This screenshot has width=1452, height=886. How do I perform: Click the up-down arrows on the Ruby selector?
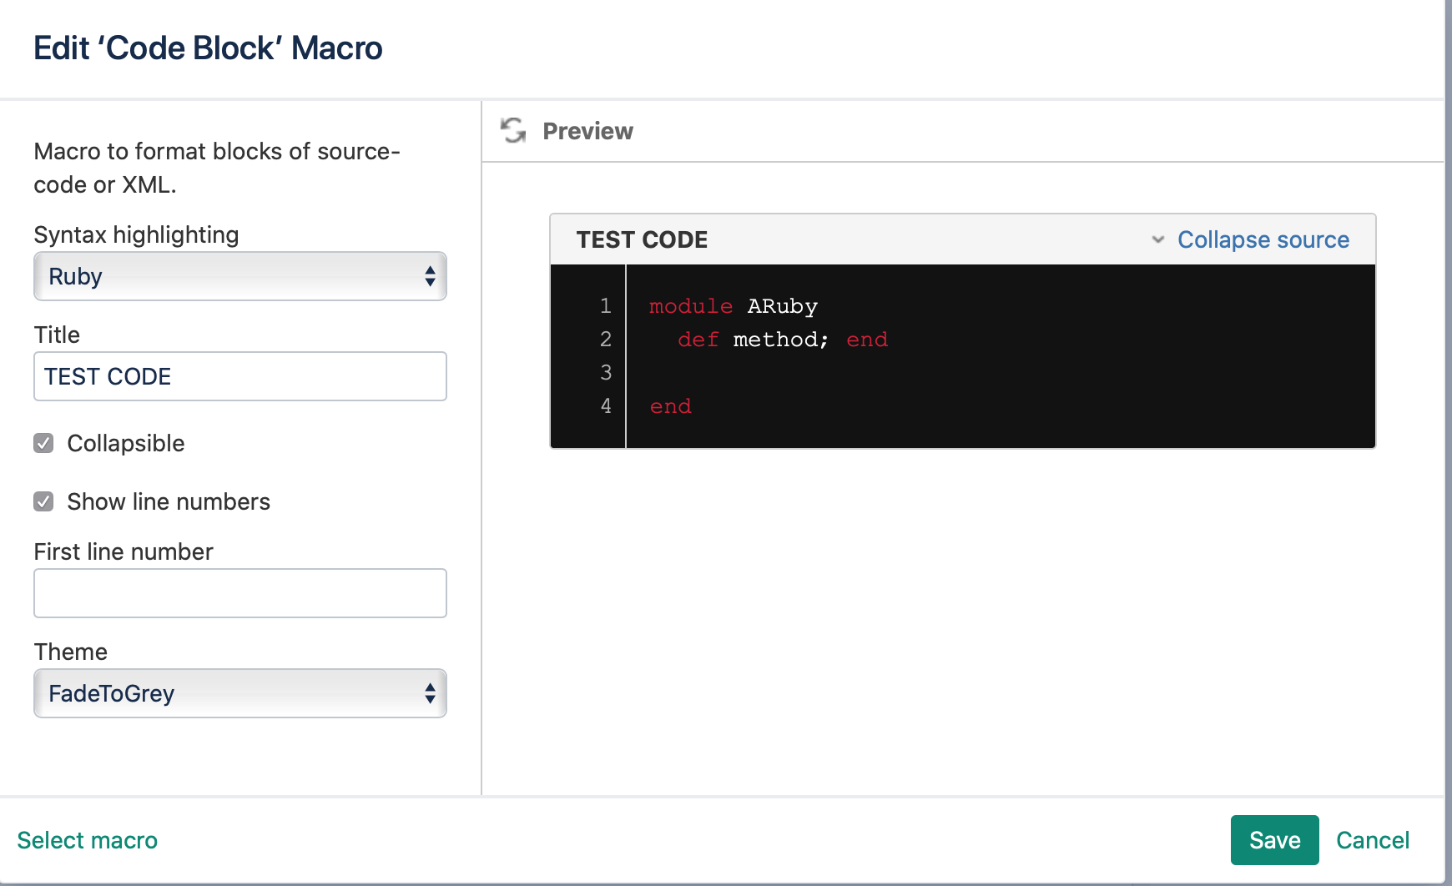(x=429, y=276)
